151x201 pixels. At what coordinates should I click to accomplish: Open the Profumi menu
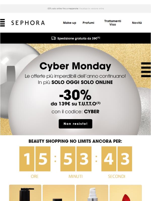[89, 23]
